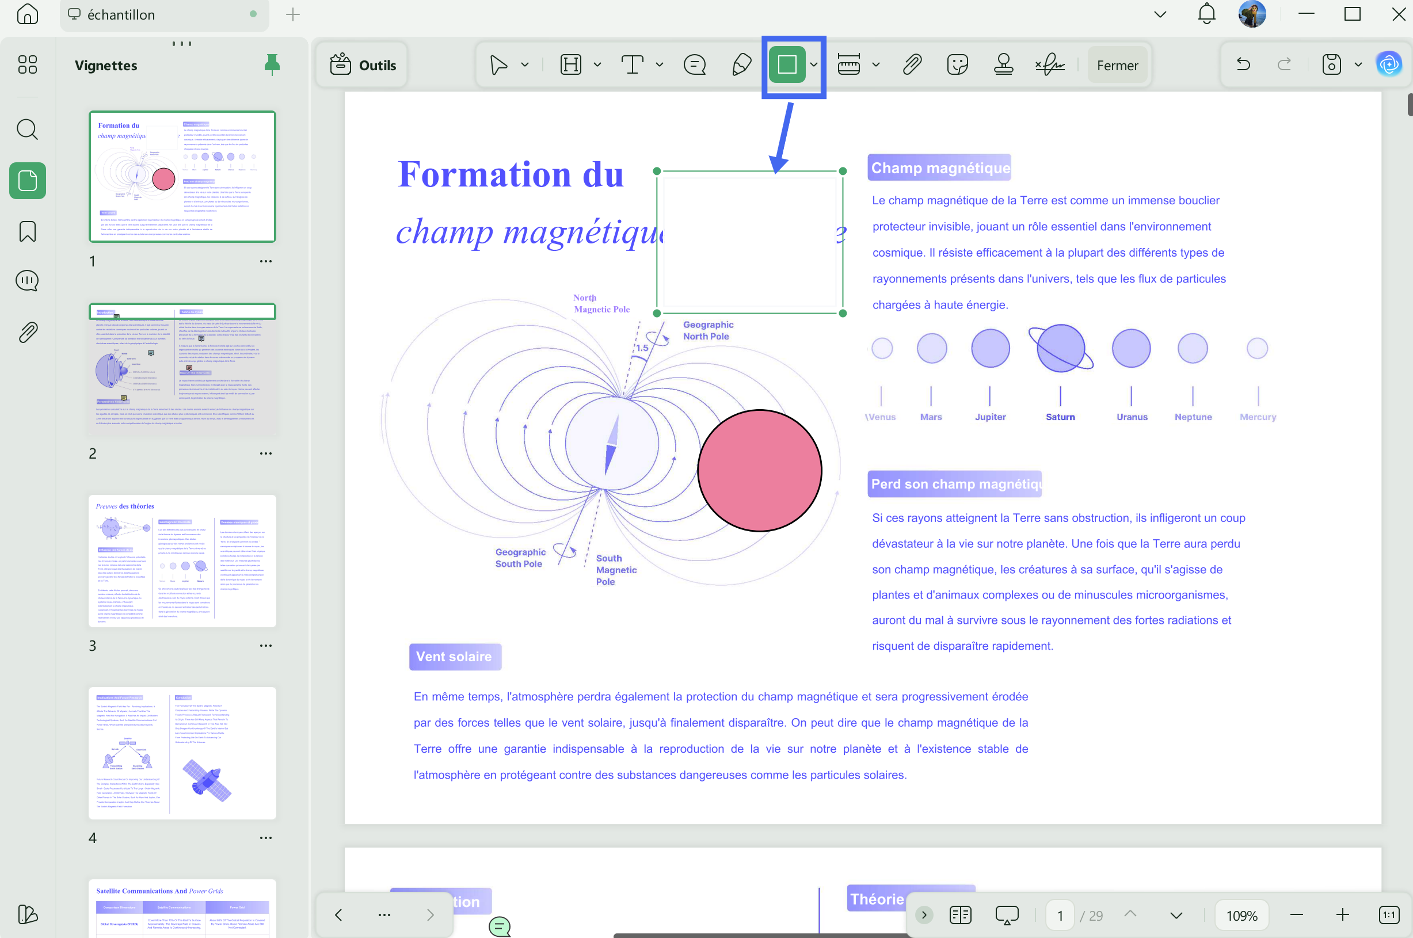1413x938 pixels.
Task: Go to next page down arrow
Action: point(1176,915)
